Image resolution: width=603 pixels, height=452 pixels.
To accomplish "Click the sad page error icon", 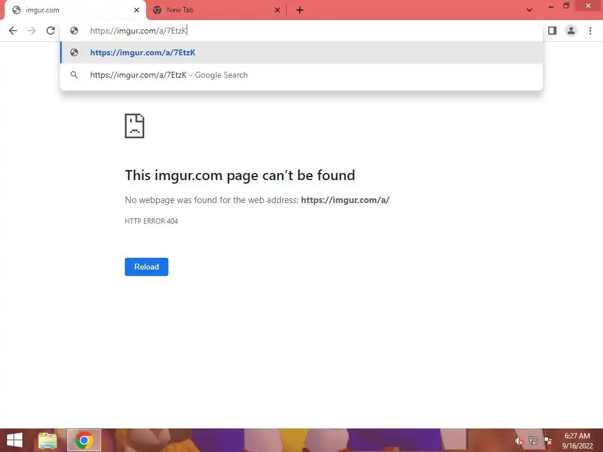I will [x=135, y=126].
